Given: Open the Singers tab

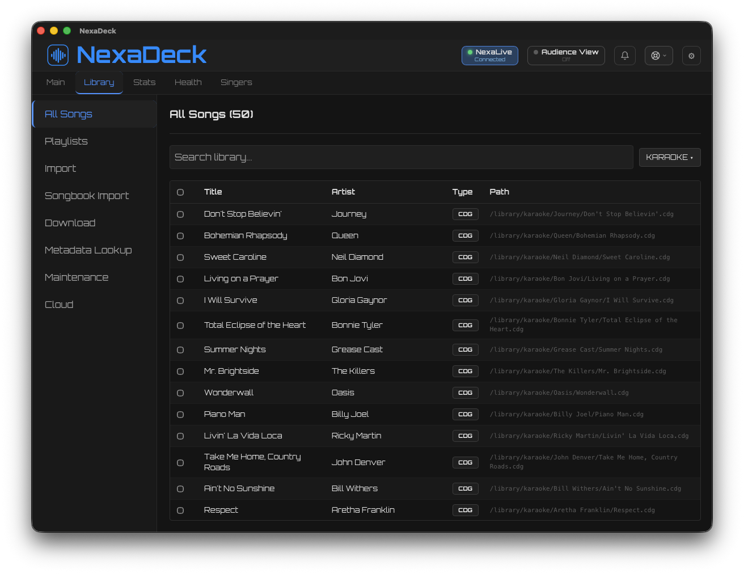Looking at the screenshot, I should click(236, 82).
